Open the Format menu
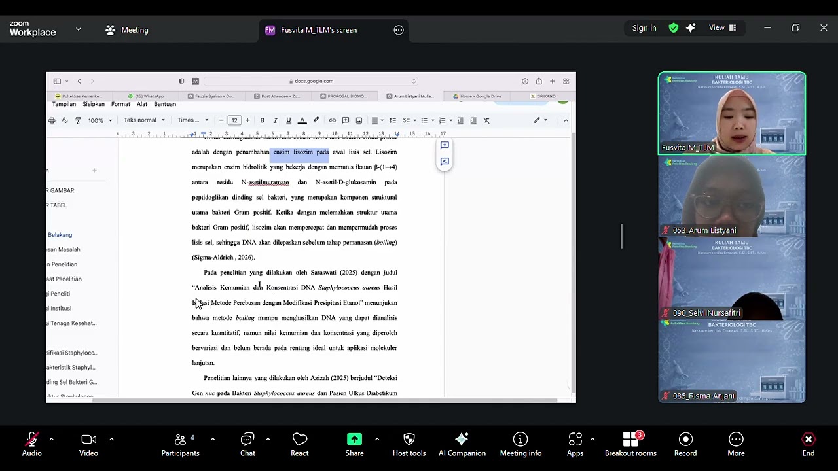Screen dimensions: 838x471 tap(120, 104)
